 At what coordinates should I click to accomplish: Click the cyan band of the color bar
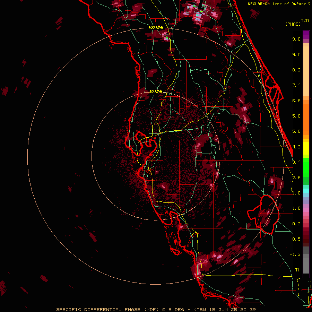pyautogui.click(x=306, y=190)
